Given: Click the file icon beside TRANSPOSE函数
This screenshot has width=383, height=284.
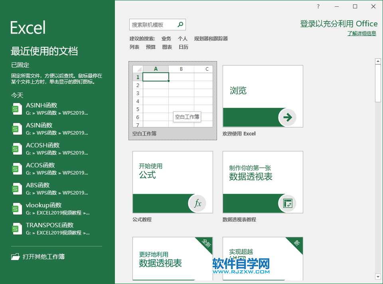Looking at the screenshot, I should pos(16,228).
